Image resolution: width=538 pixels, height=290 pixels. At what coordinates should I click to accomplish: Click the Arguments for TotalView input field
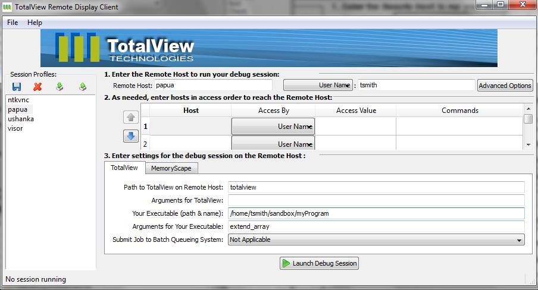pos(376,200)
